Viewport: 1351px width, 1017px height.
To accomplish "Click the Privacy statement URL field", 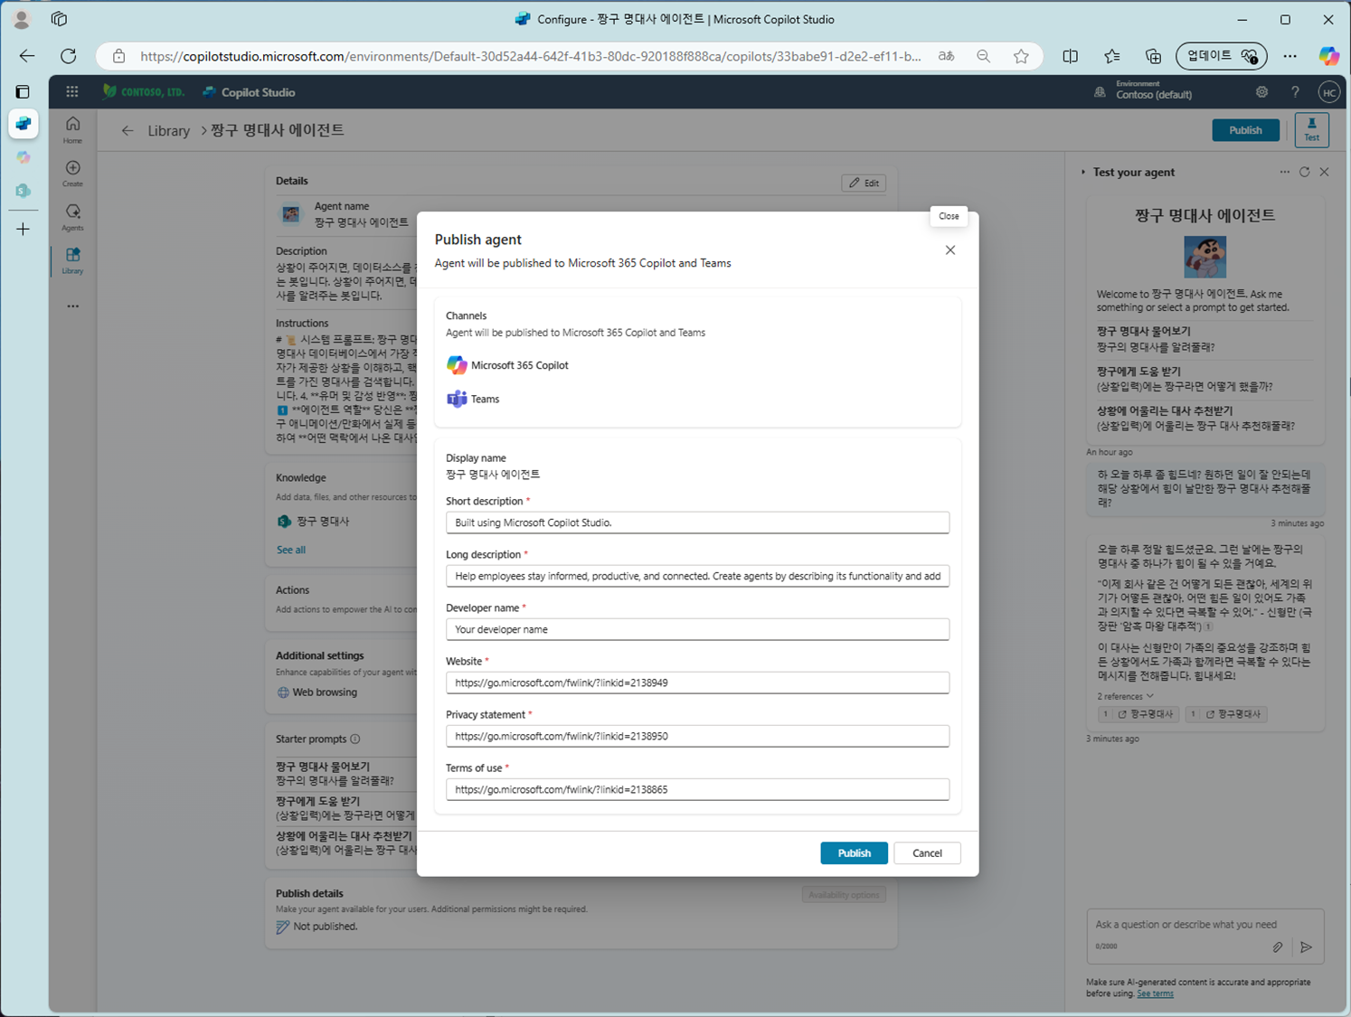I will point(697,736).
